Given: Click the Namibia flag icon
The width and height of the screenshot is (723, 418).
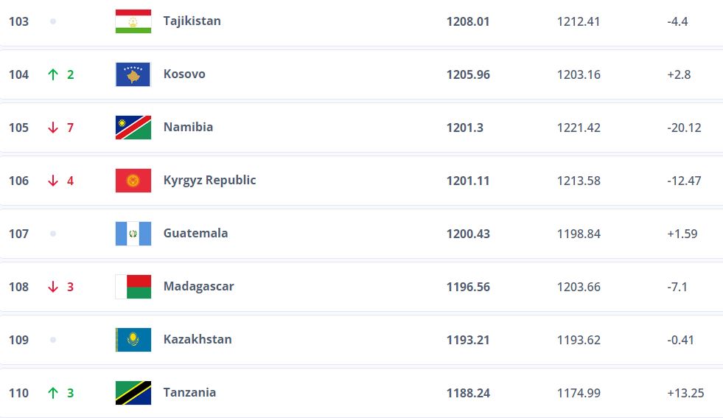Looking at the screenshot, I should [x=133, y=128].
